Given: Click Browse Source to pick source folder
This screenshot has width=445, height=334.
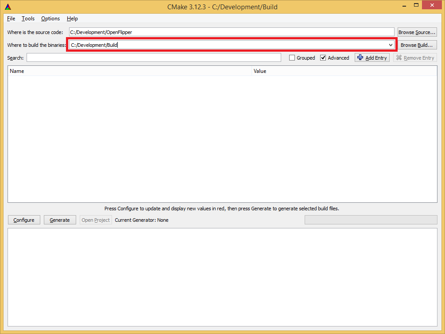Looking at the screenshot, I should 417,31.
